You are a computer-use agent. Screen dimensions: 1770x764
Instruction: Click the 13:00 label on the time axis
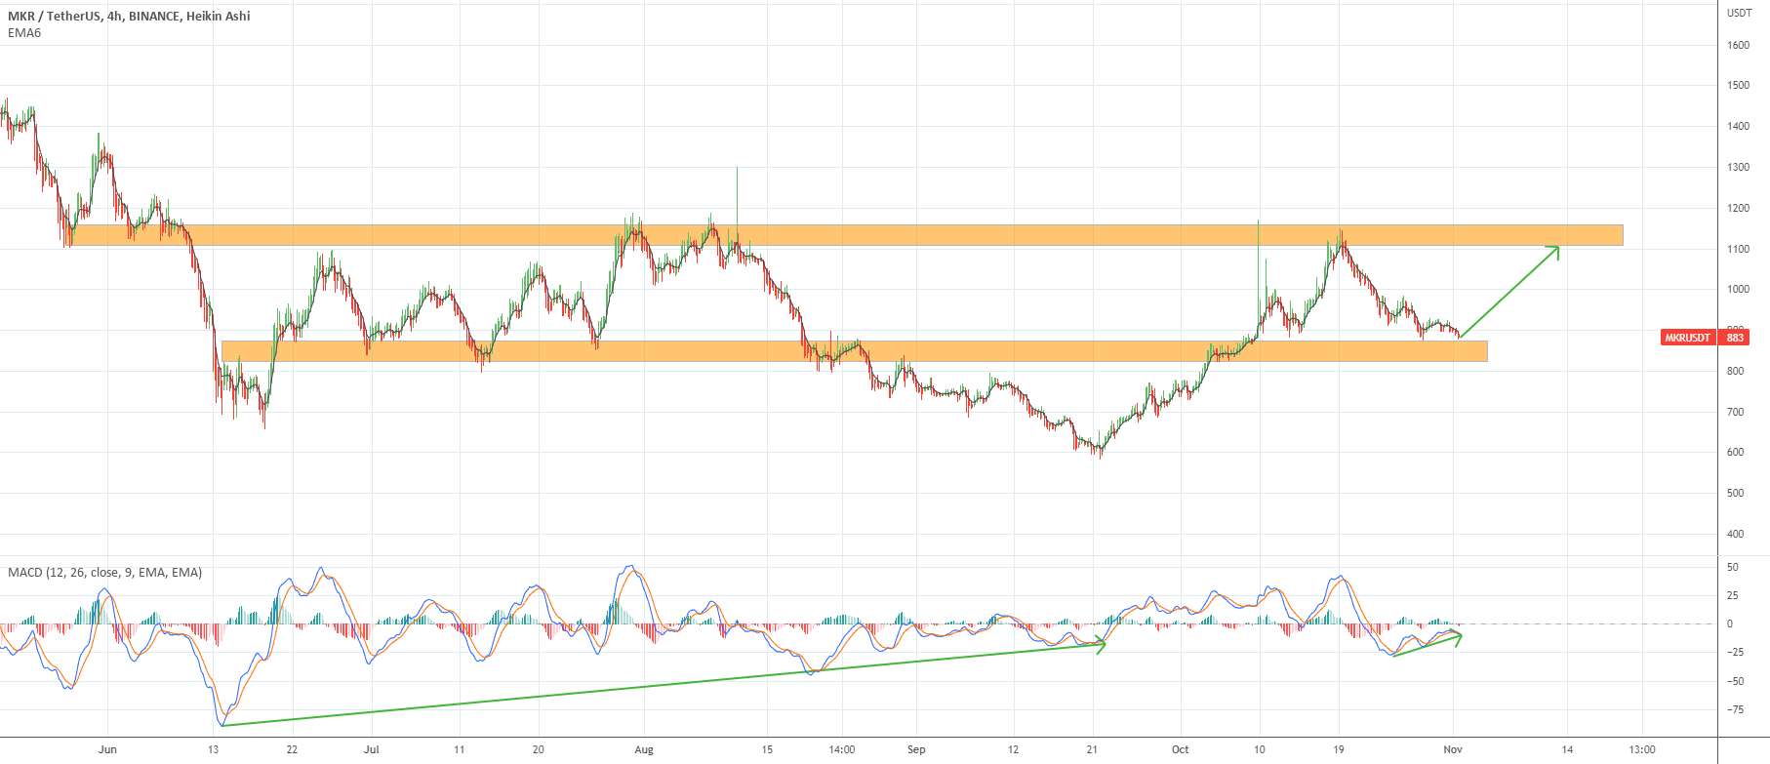(x=1642, y=749)
